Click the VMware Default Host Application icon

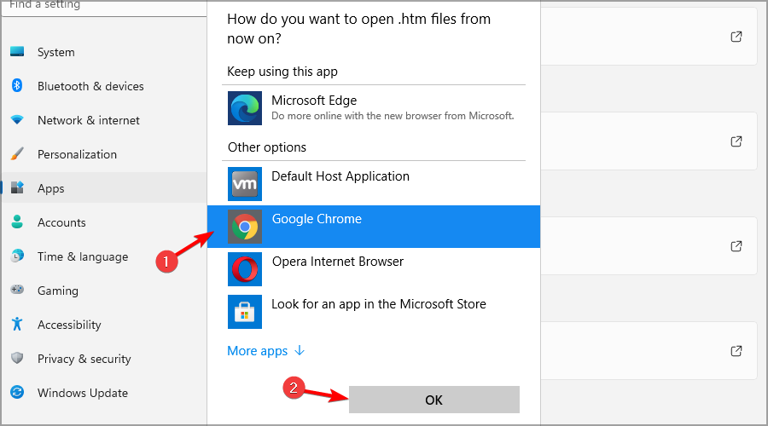click(244, 184)
